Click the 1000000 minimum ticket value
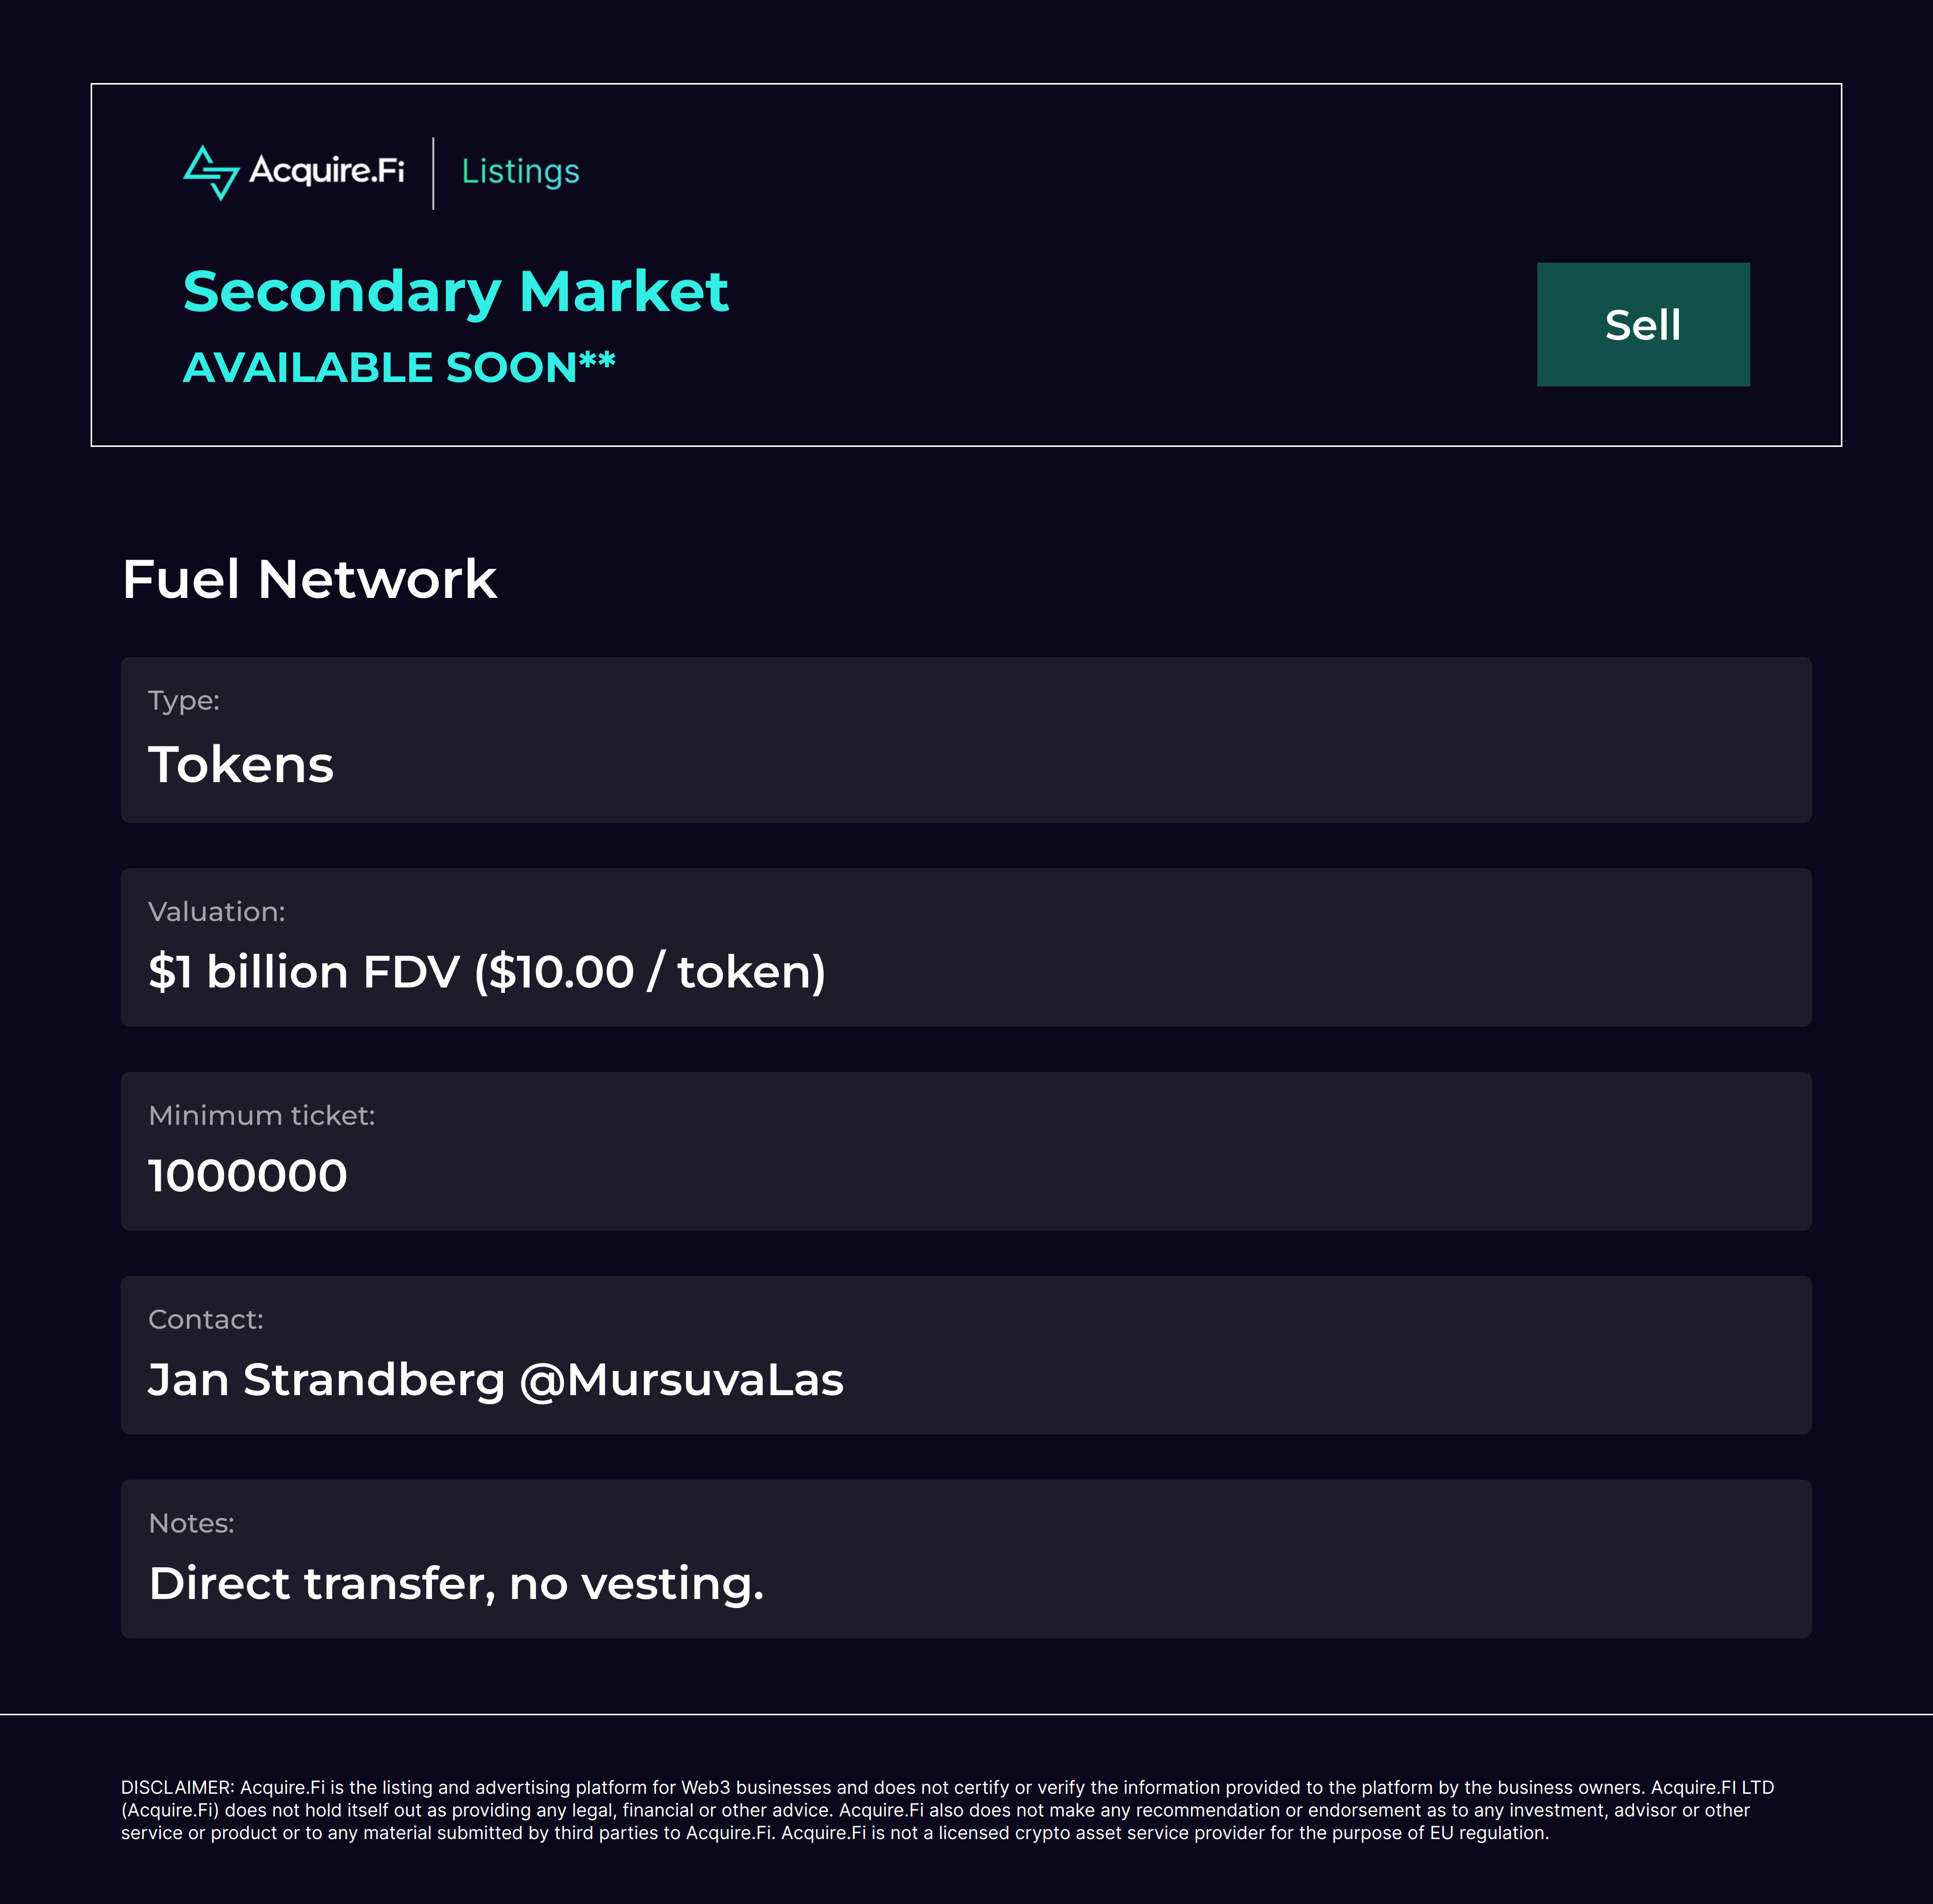This screenshot has width=1933, height=1904. pos(248,1176)
